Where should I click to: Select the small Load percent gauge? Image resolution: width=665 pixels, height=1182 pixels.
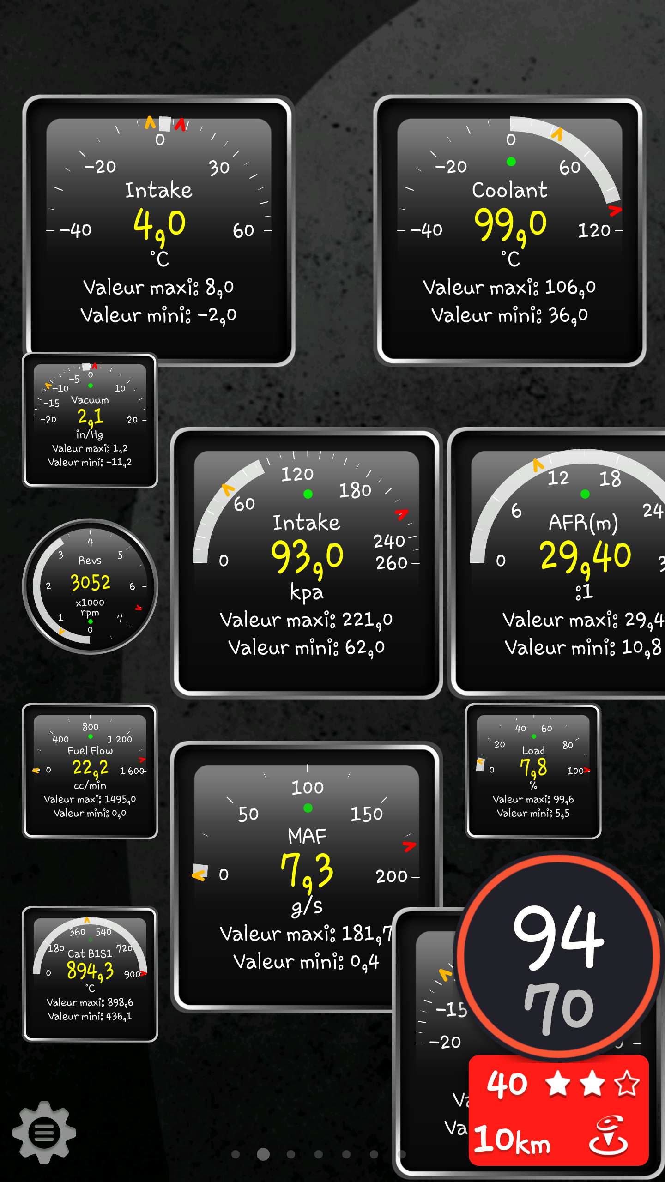(533, 771)
